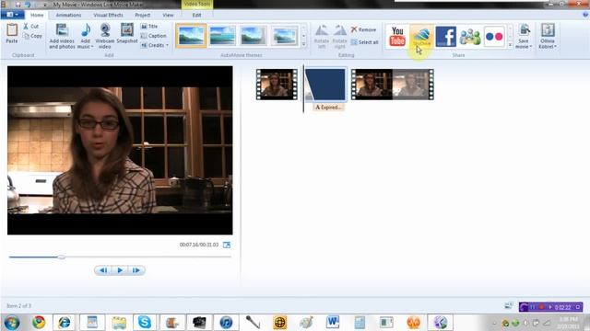Image resolution: width=590 pixels, height=331 pixels.
Task: Expand the Share gallery options
Action: (x=510, y=45)
